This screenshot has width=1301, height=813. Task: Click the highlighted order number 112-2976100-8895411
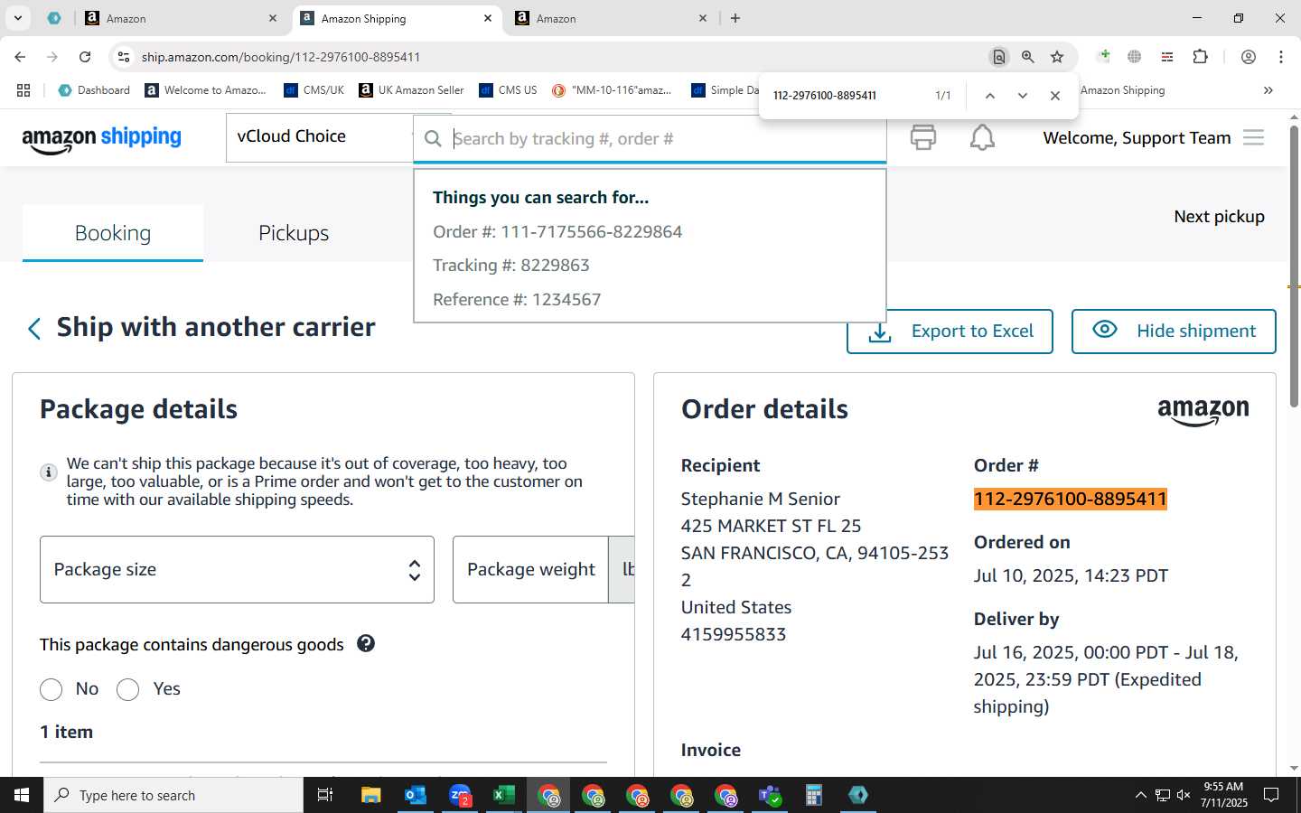point(1071,499)
